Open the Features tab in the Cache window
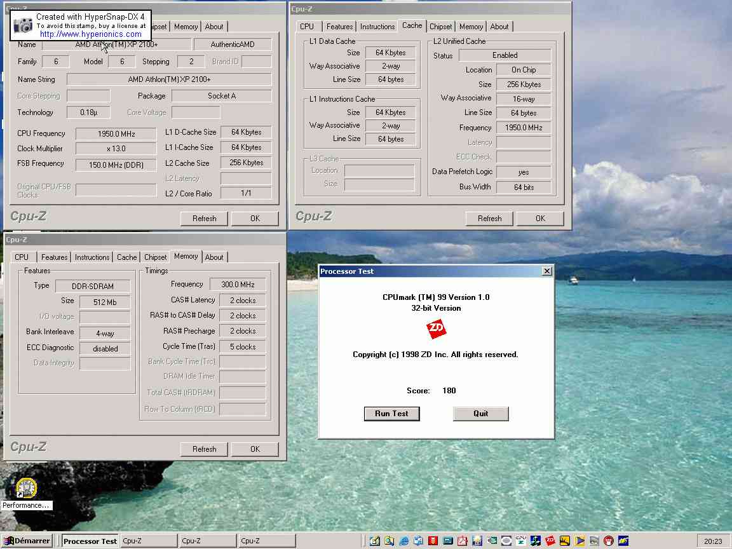The height and width of the screenshot is (549, 732). pos(339,27)
